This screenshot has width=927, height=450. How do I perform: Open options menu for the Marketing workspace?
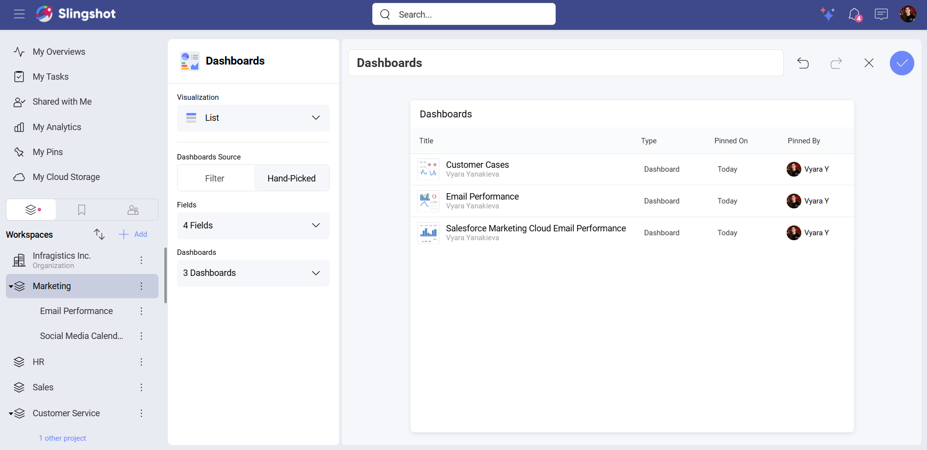pyautogui.click(x=141, y=286)
